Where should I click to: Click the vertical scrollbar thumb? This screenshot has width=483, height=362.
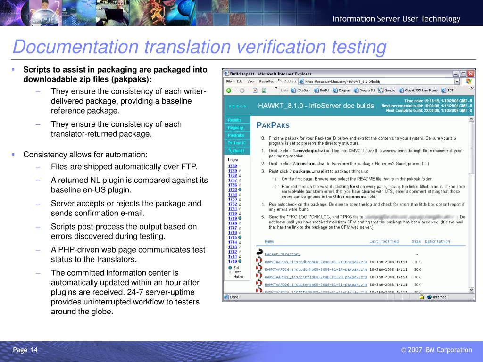(x=471, y=148)
